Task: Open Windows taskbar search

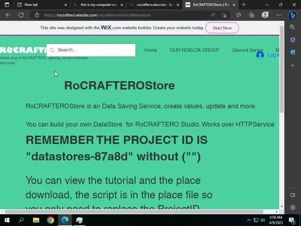Action: click(x=21, y=220)
